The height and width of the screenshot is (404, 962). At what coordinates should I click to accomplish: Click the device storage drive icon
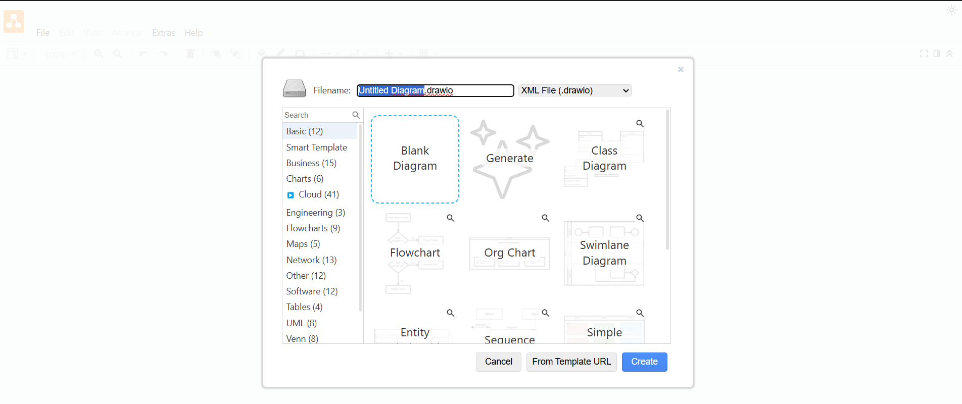point(294,88)
